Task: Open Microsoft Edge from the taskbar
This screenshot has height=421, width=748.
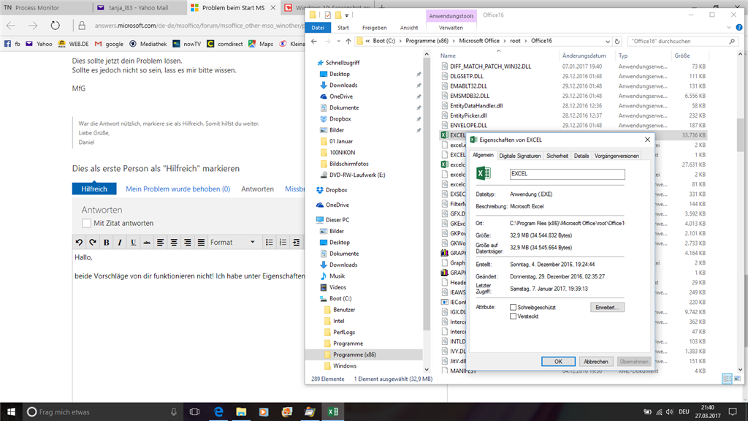Action: [x=218, y=411]
